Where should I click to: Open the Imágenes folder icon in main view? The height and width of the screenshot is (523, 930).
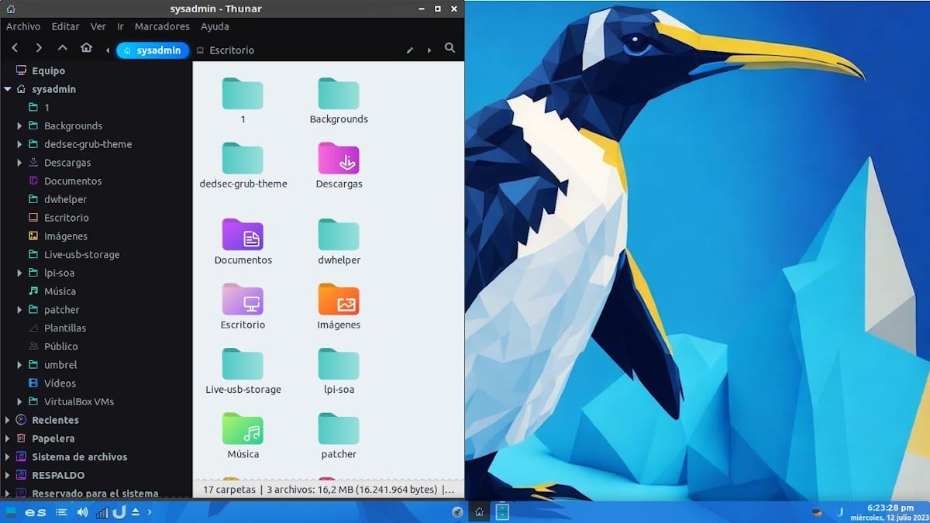pos(339,300)
